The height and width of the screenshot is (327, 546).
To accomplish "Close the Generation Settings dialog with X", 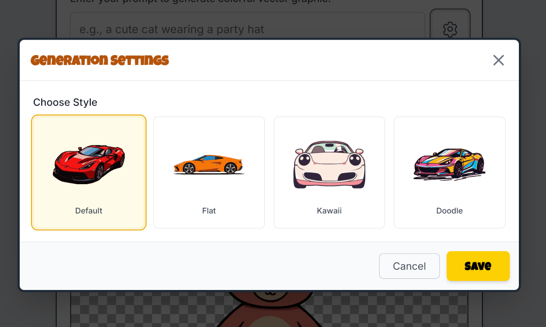I will click(x=498, y=60).
